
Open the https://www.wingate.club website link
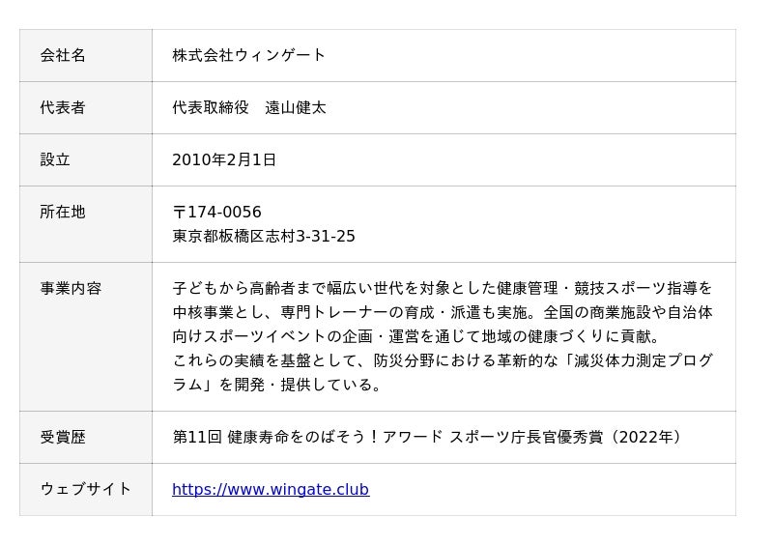271,490
